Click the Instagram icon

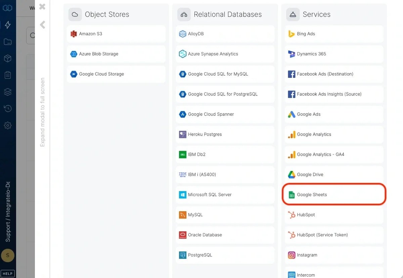pyautogui.click(x=292, y=255)
